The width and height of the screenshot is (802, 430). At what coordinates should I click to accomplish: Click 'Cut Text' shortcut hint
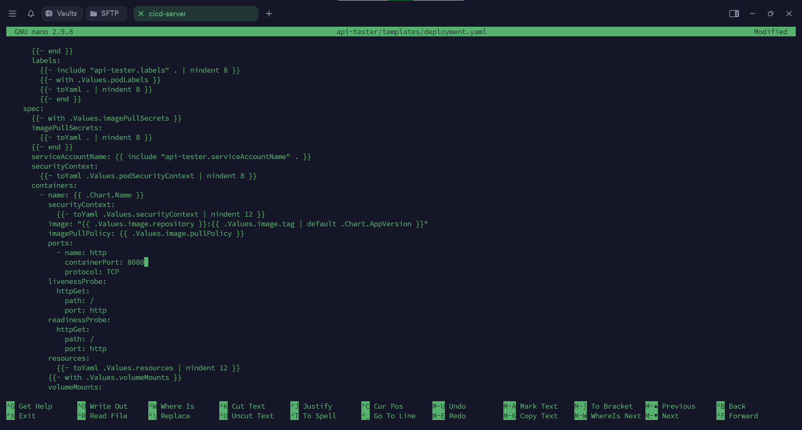click(x=242, y=406)
